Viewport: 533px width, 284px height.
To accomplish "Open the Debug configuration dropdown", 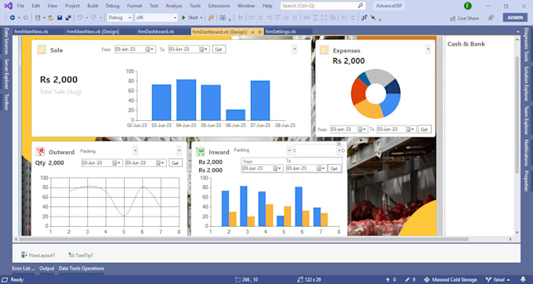I will (x=120, y=18).
